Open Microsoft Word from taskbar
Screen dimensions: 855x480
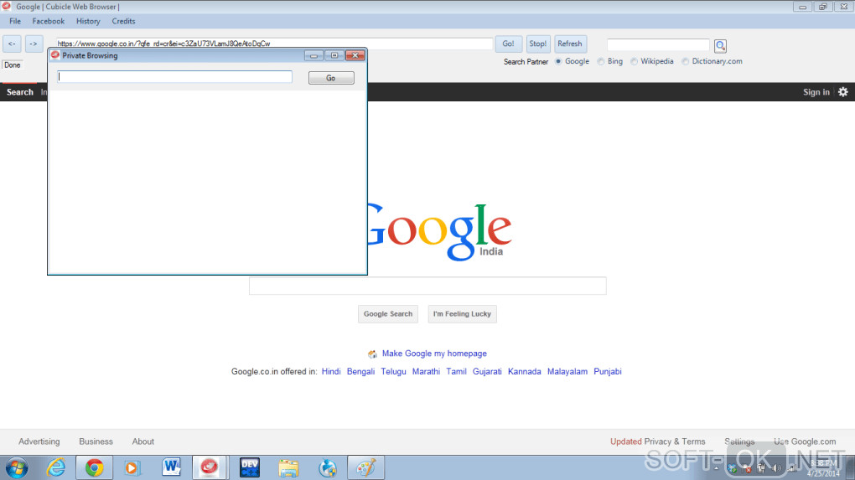pos(171,467)
